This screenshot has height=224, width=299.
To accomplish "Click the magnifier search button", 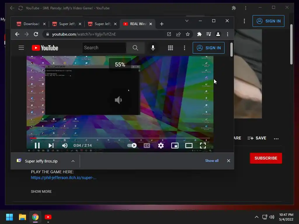I will [x=135, y=48].
